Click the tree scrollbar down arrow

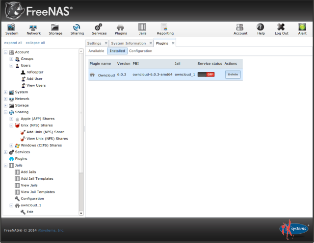[81, 213]
